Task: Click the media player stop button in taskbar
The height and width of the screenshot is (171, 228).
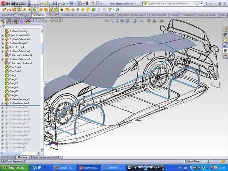Action: coord(135,168)
